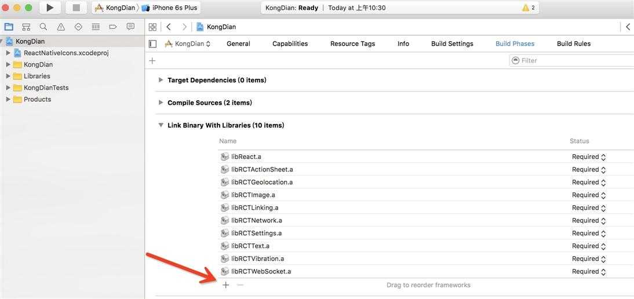The image size is (634, 299).
Task: Open the Find navigator
Action: coord(43,27)
